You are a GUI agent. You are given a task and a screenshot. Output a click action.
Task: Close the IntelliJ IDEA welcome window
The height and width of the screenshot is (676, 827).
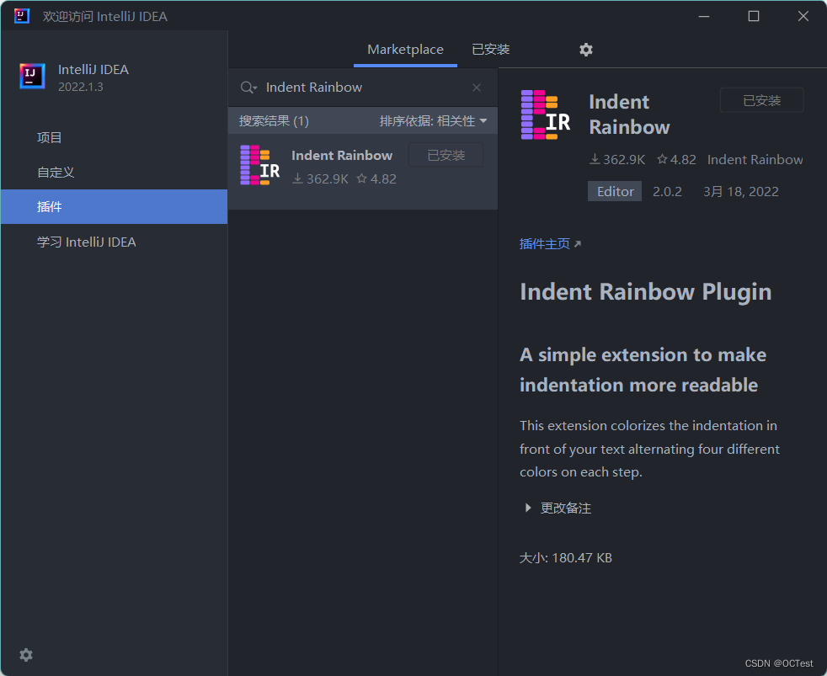(x=803, y=16)
